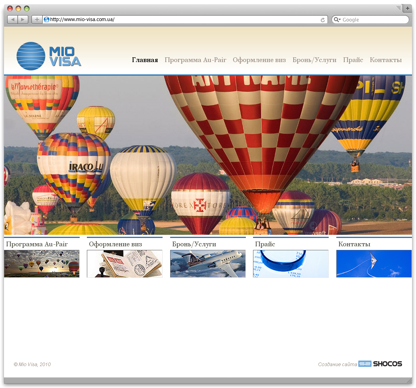This screenshot has height=388, width=416.
Task: Open the passport stamps thumbnail
Action: 125,264
